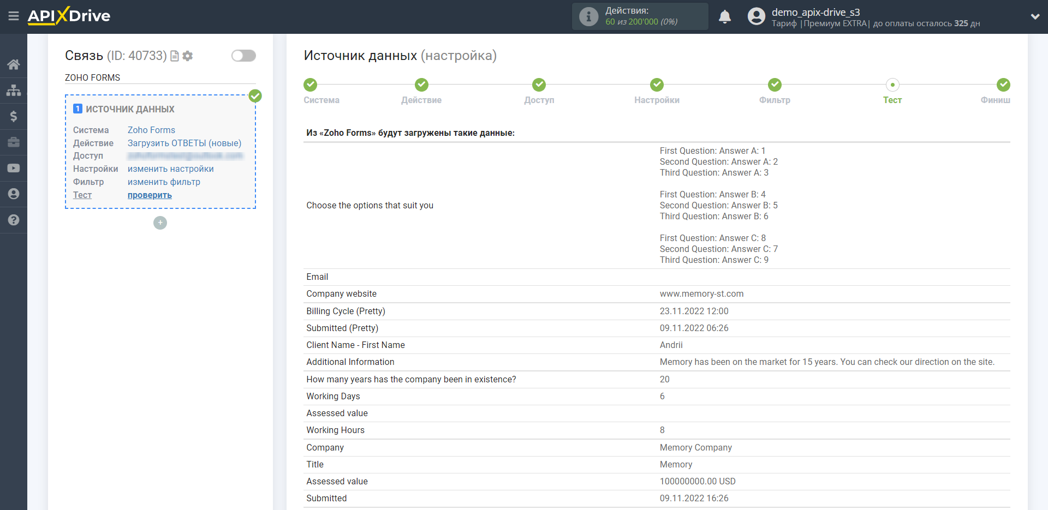
Task: Click the actions info icon
Action: coord(588,16)
